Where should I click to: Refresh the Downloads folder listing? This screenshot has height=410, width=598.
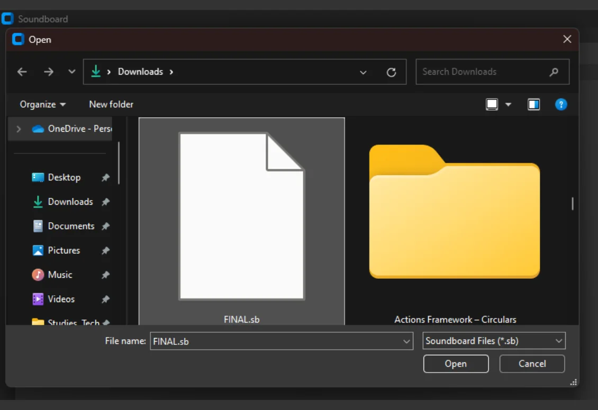coord(391,72)
